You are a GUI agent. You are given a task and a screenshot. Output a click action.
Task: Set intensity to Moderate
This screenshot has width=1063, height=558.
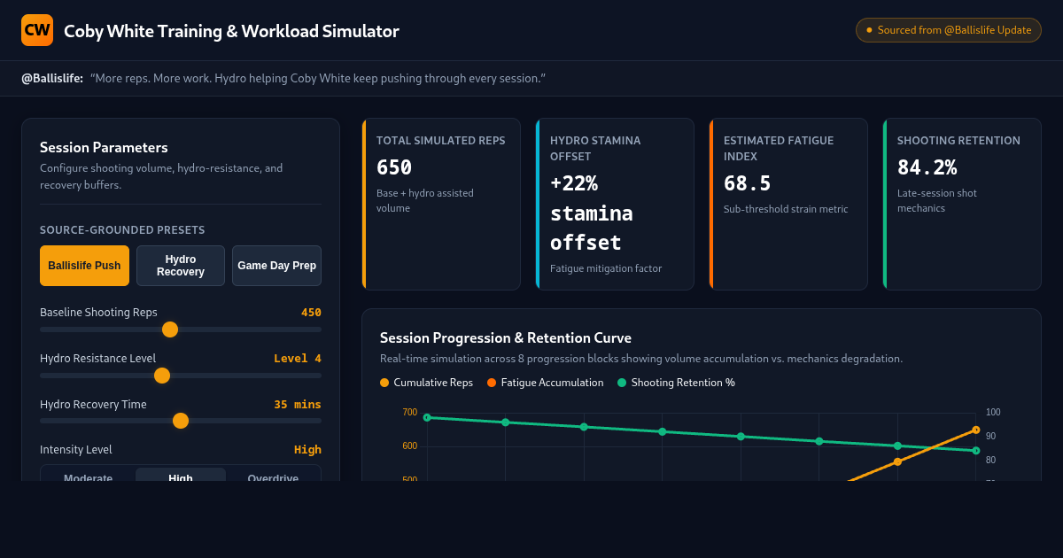[x=89, y=476]
